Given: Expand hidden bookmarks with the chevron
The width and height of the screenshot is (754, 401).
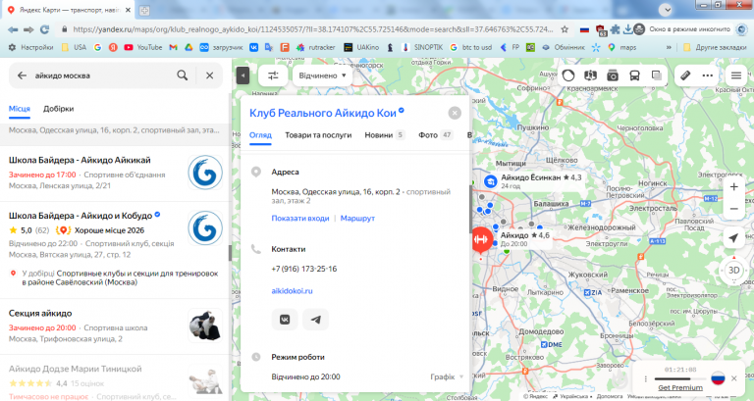Looking at the screenshot, I should click(x=669, y=47).
